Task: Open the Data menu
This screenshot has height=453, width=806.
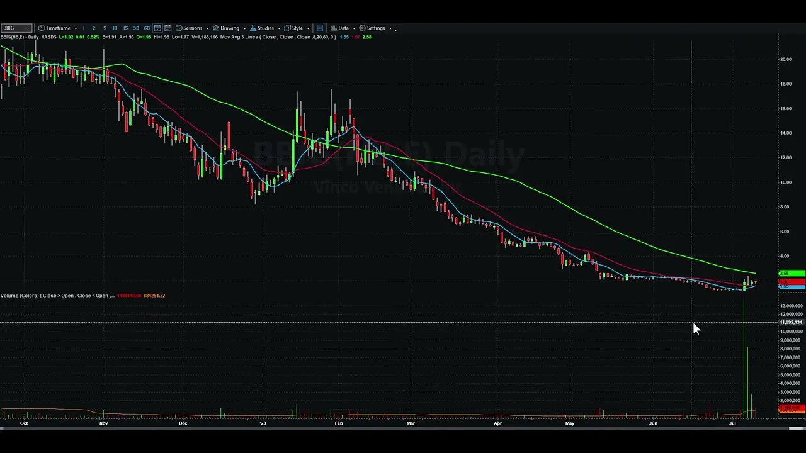Action: pos(339,28)
